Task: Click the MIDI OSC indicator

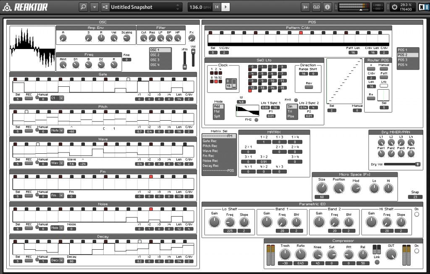Action: tap(378, 7)
